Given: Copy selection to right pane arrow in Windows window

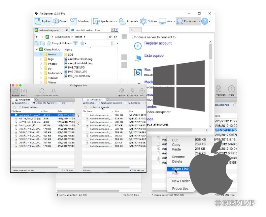Looking at the screenshot, I should [124, 57].
